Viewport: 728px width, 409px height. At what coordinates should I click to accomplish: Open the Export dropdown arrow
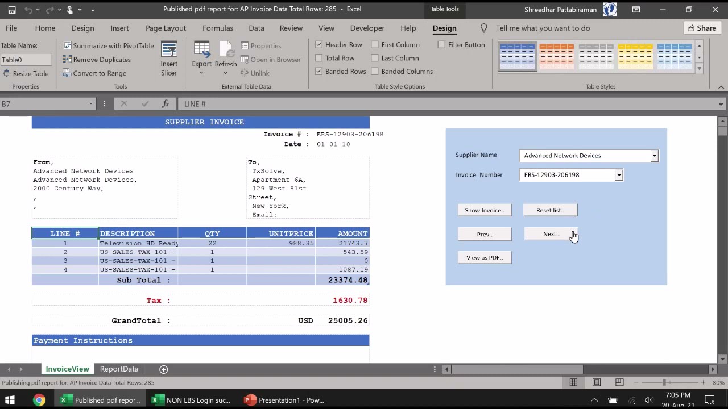coord(201,73)
